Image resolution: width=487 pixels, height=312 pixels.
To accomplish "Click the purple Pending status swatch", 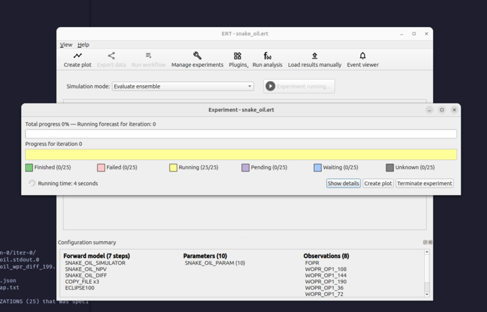I will 246,167.
